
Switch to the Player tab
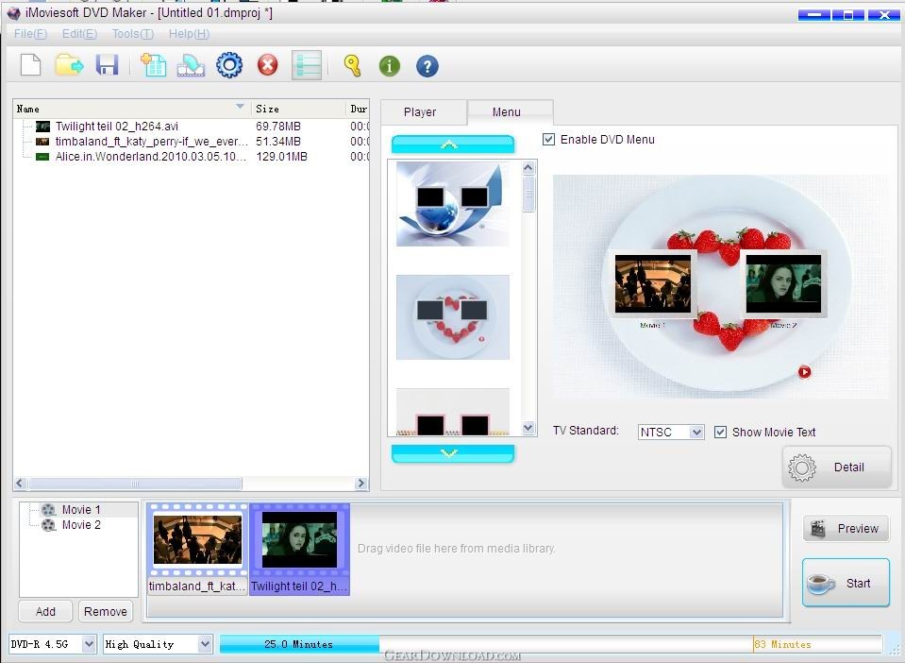[x=424, y=112]
